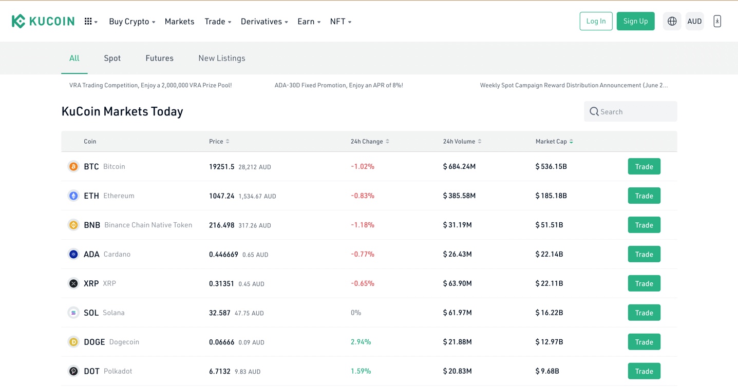Click the Cardano coin icon
This screenshot has height=387, width=738.
pos(73,254)
